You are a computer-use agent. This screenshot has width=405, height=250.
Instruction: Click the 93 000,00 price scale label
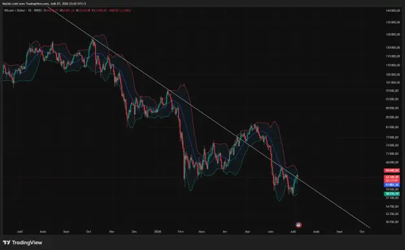[x=393, y=99]
